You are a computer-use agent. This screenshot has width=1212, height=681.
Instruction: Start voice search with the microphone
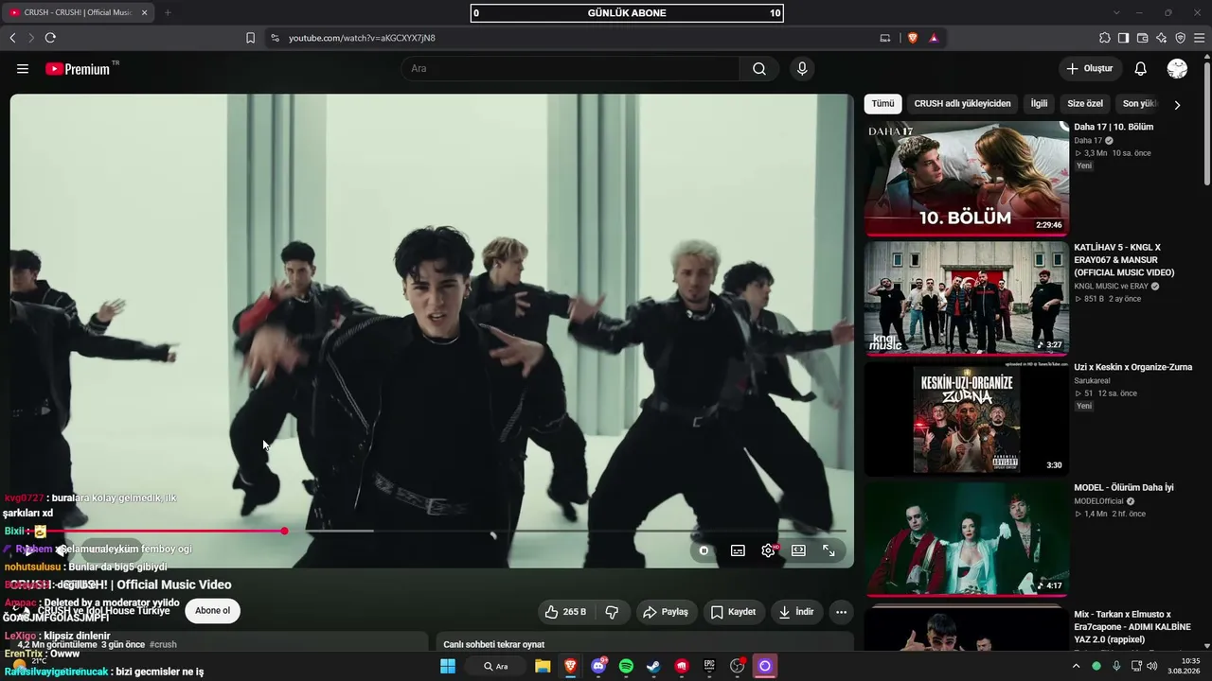pyautogui.click(x=802, y=69)
